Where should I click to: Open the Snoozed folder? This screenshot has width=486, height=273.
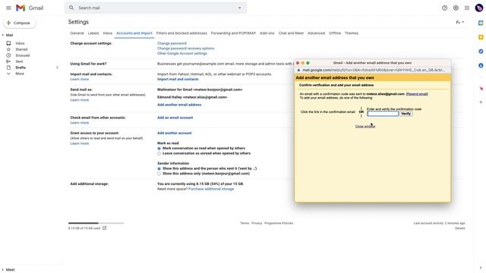point(23,55)
